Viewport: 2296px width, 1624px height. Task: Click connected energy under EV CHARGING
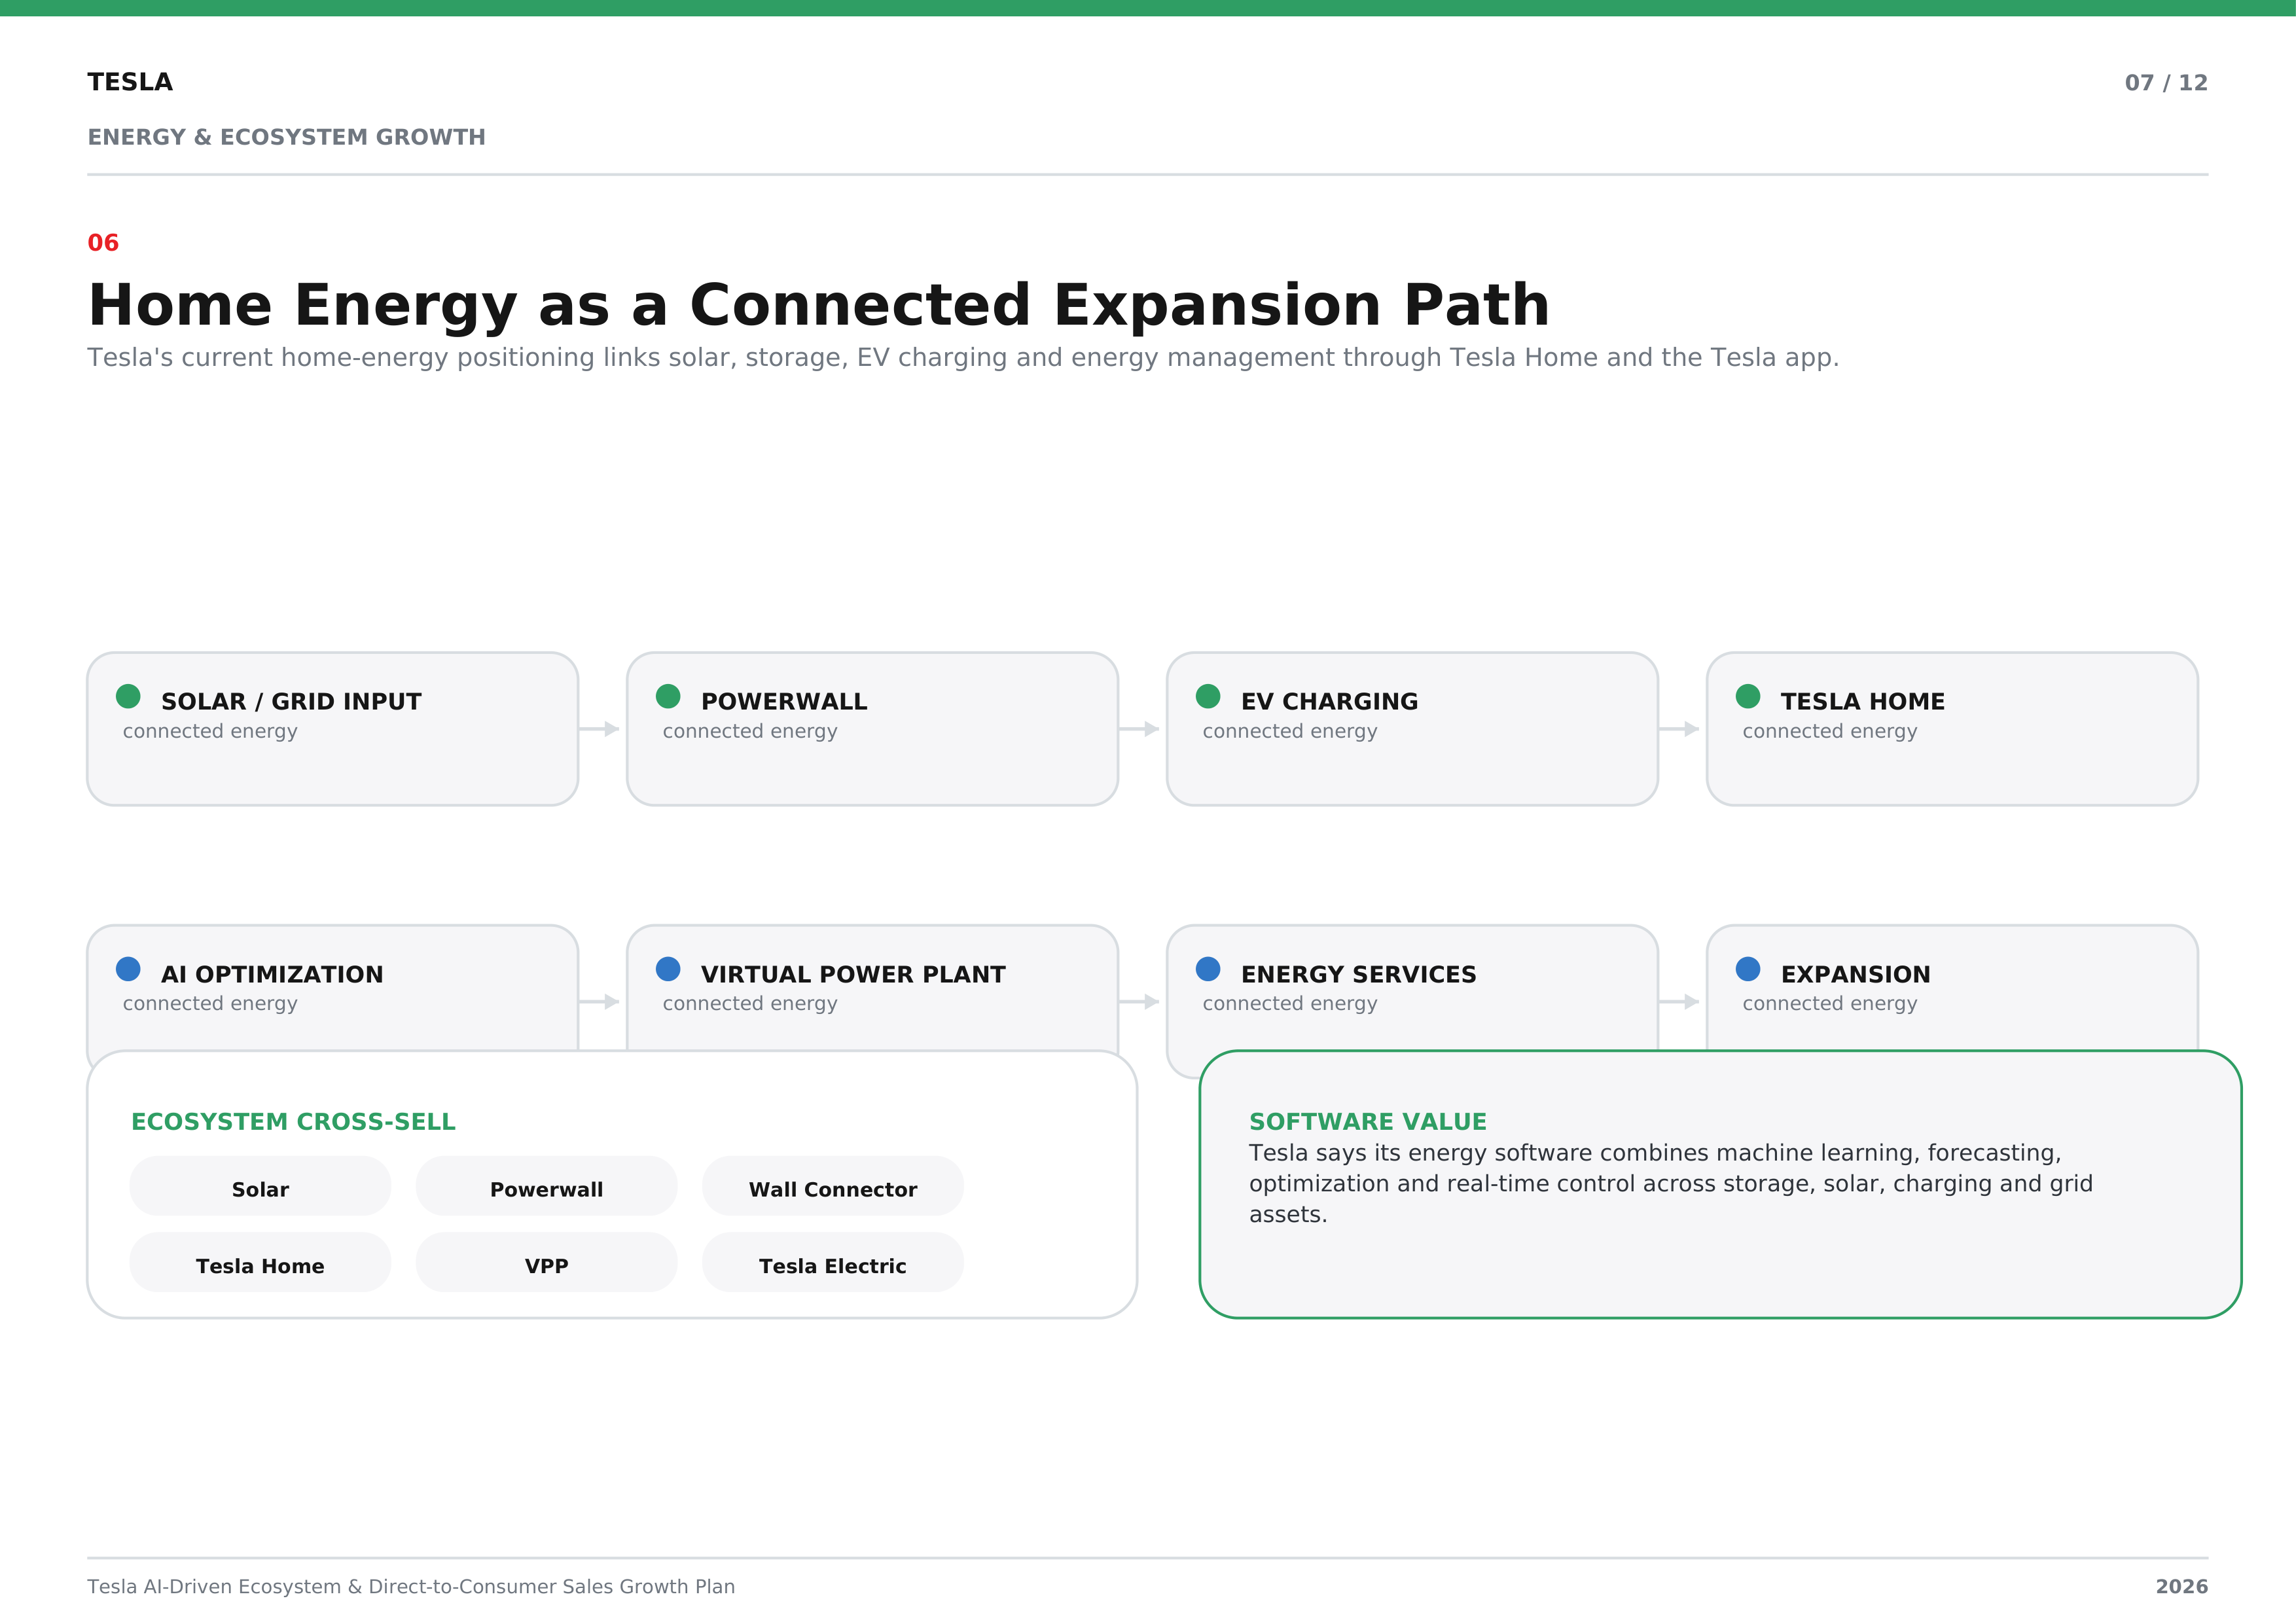(x=1290, y=731)
